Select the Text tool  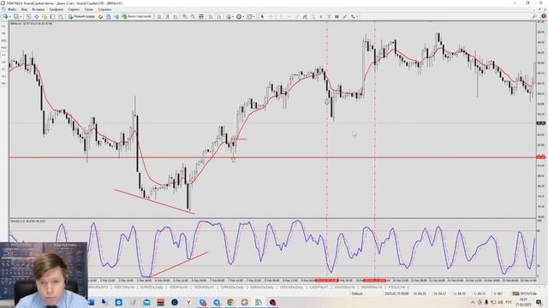[321, 16]
